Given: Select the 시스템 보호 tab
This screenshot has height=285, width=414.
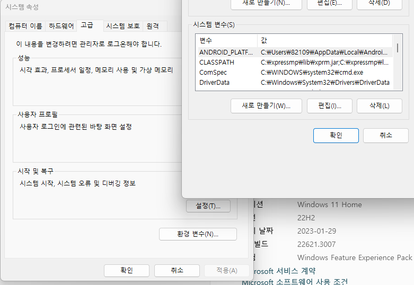Looking at the screenshot, I should (122, 26).
